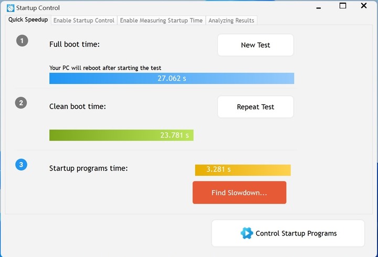Click the green 23.781 s clean boot bar
The image size is (378, 257).
pyautogui.click(x=121, y=135)
